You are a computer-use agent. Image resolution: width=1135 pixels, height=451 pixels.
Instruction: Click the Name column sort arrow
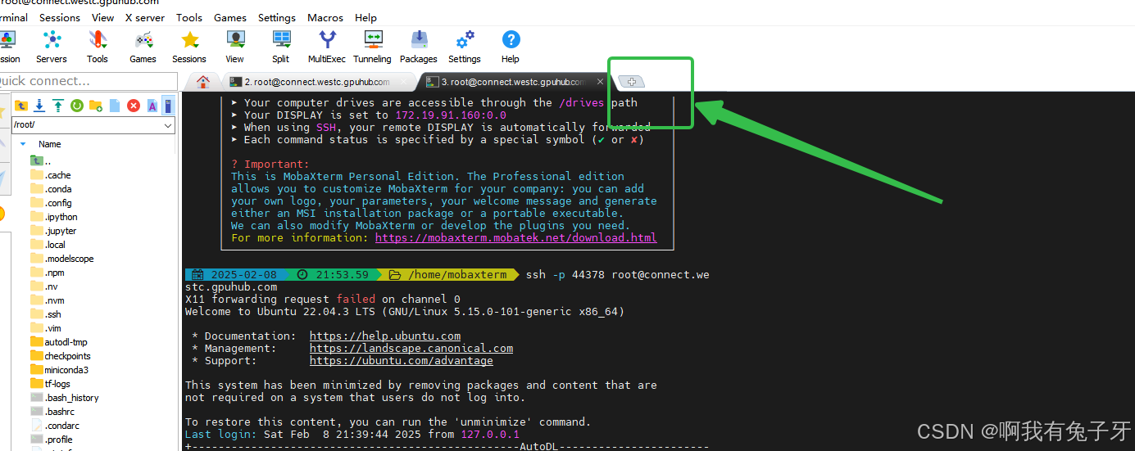[x=23, y=144]
